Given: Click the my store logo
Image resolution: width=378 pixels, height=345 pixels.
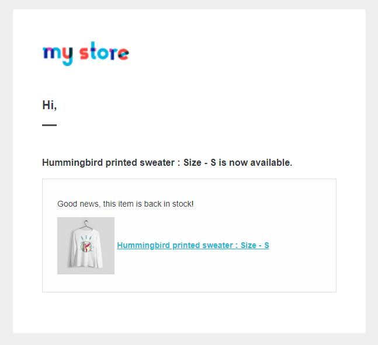Looking at the screenshot, I should pyautogui.click(x=85, y=53).
